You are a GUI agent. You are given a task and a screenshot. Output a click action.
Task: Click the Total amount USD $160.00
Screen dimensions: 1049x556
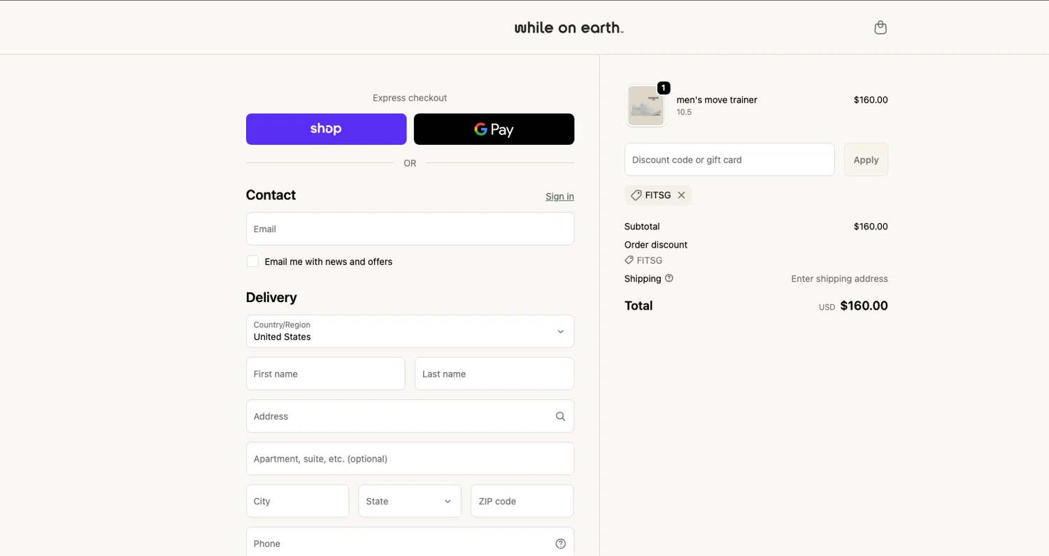click(x=853, y=306)
